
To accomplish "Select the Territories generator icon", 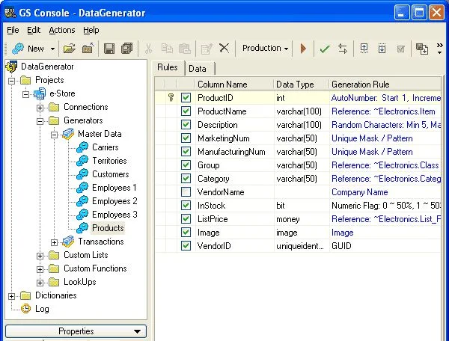I will tap(82, 161).
